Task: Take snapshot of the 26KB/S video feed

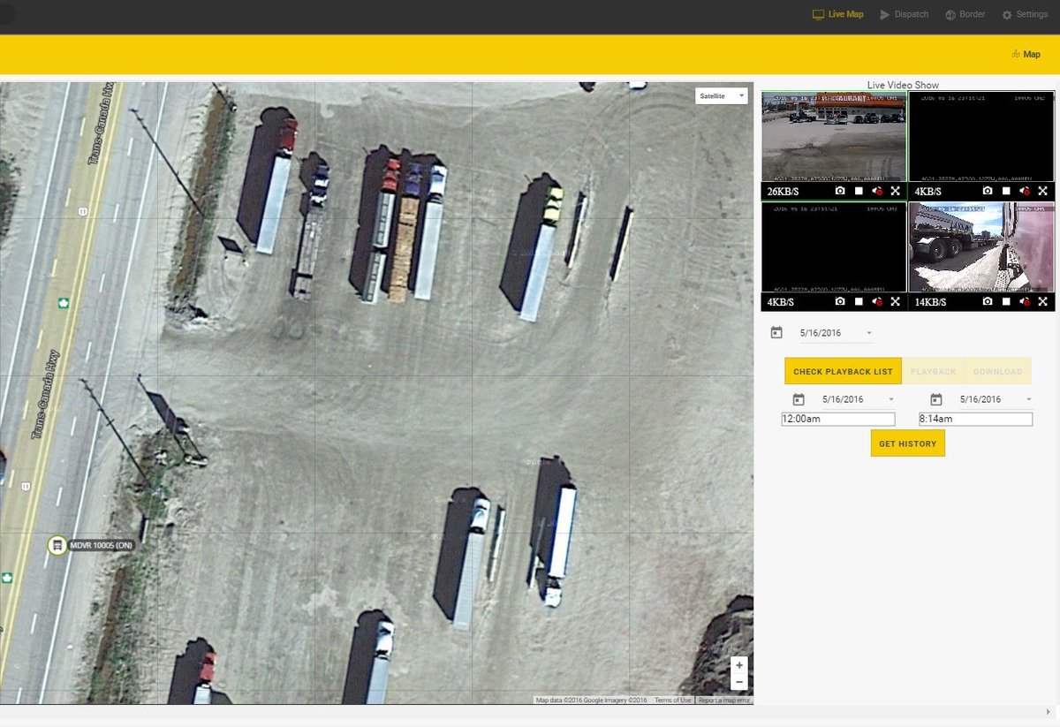Action: click(x=840, y=191)
